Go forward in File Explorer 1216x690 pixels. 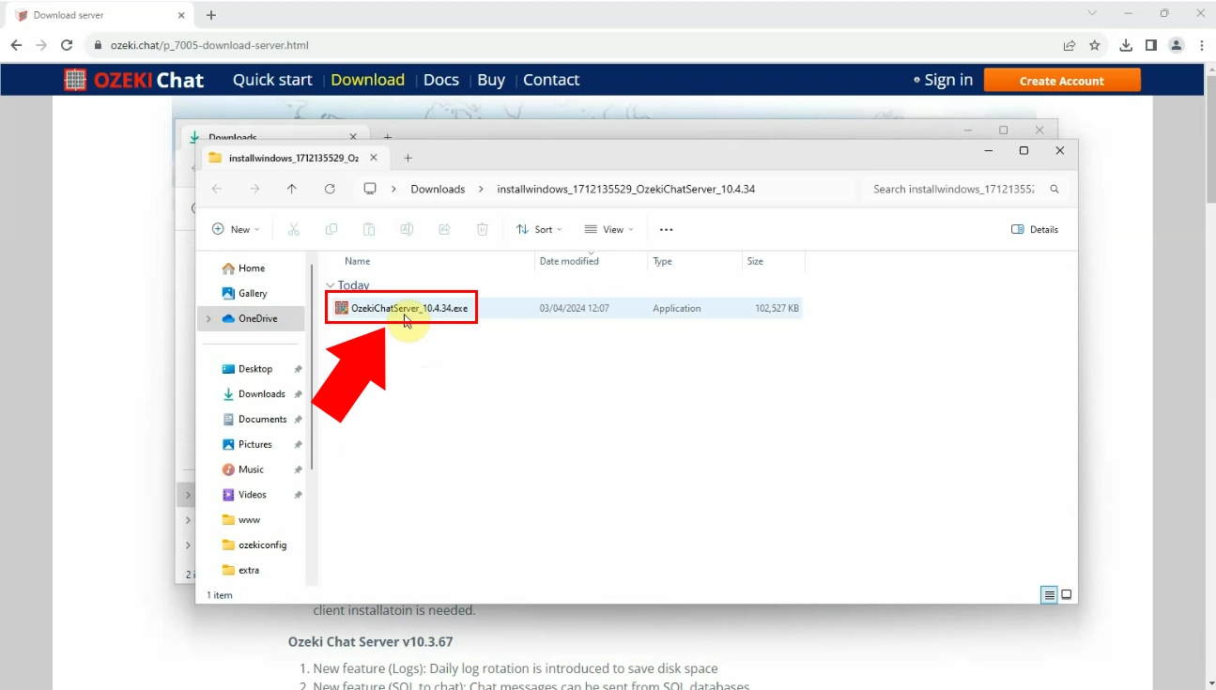(254, 189)
